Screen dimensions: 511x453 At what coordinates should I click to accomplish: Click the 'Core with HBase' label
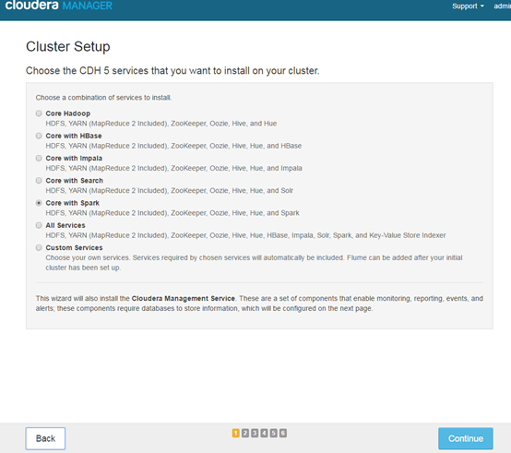74,136
